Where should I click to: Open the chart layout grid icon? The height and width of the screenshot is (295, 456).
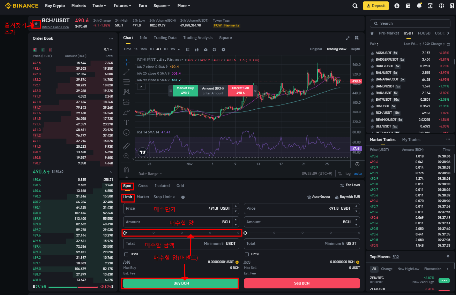357,38
